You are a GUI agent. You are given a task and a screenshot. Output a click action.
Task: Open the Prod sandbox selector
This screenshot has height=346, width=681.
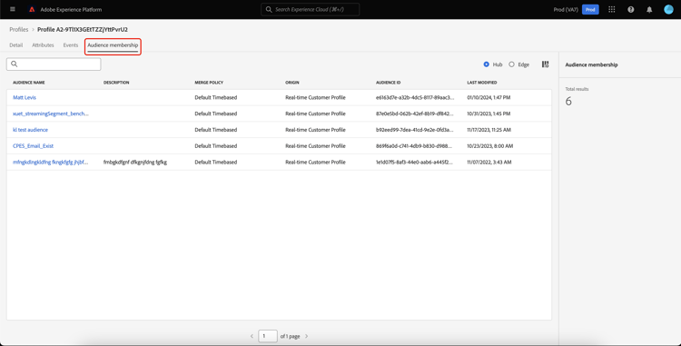[590, 10]
